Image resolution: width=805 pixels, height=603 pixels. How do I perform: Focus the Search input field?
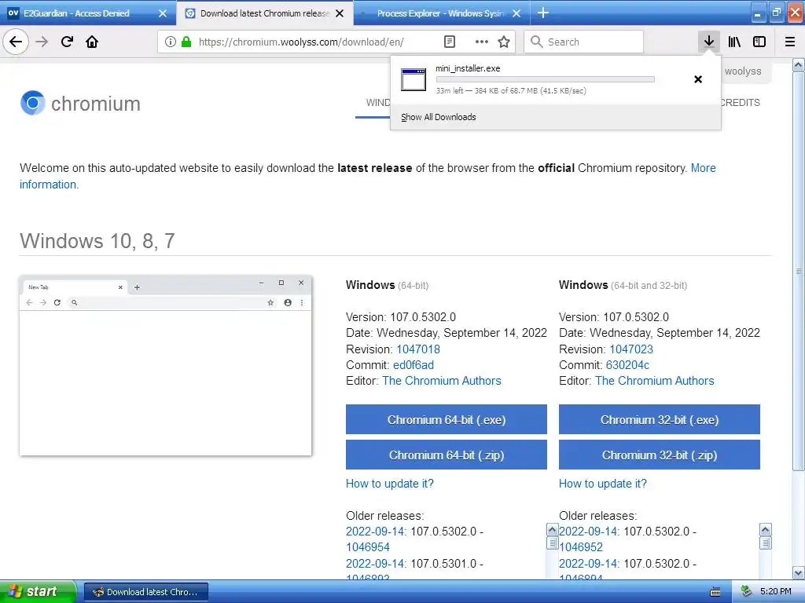(x=584, y=42)
